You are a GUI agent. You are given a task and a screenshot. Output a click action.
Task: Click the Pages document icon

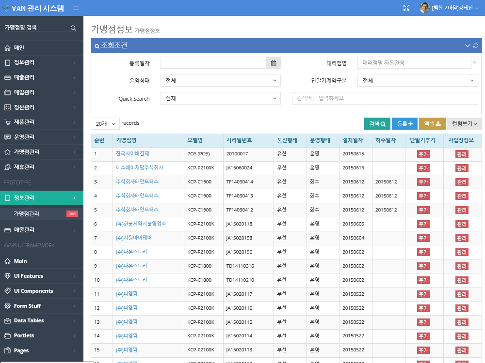(7, 350)
